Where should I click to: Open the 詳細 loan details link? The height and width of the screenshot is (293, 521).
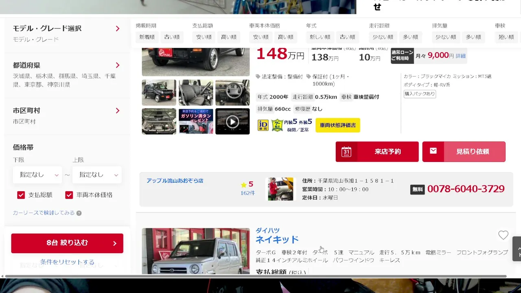tap(460, 56)
